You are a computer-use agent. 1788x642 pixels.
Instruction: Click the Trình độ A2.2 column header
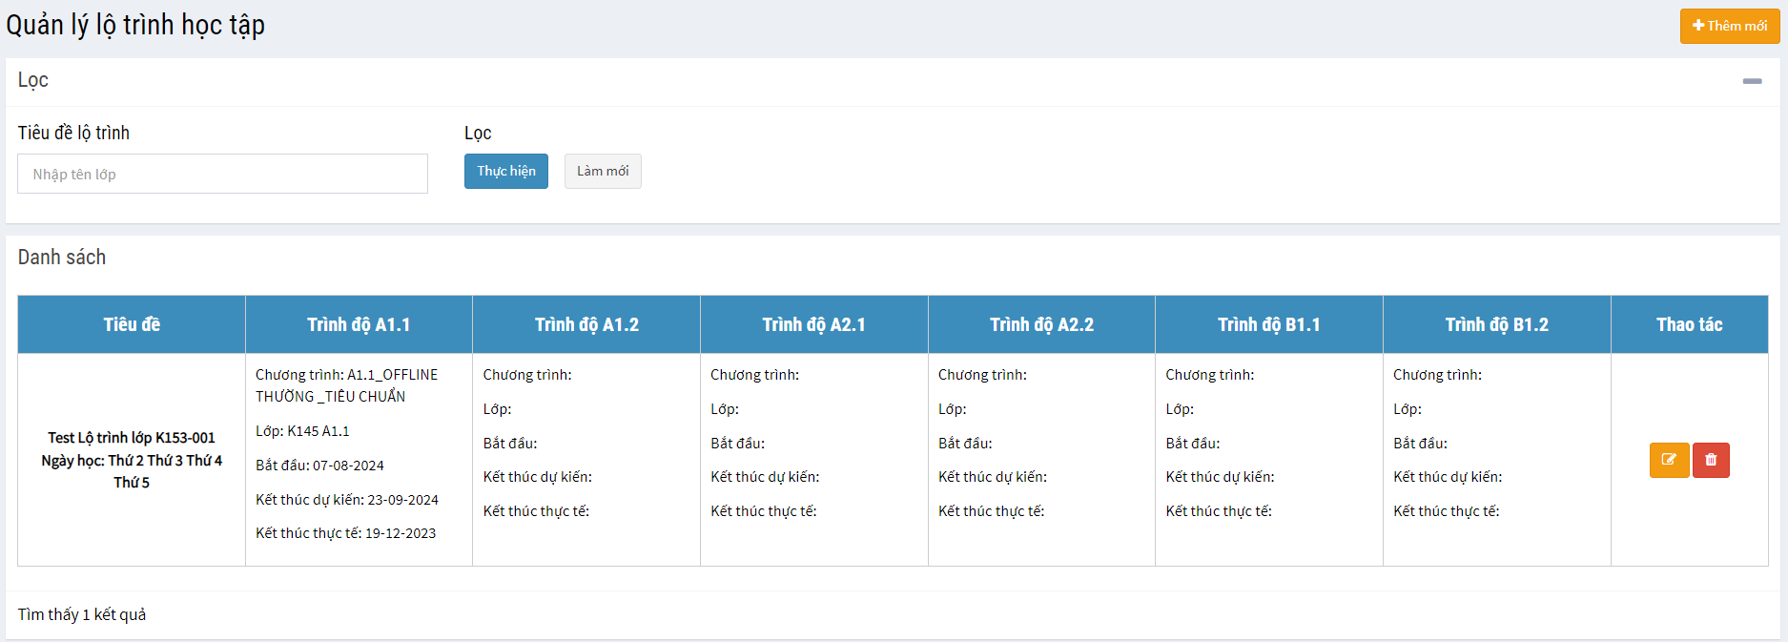1041,324
